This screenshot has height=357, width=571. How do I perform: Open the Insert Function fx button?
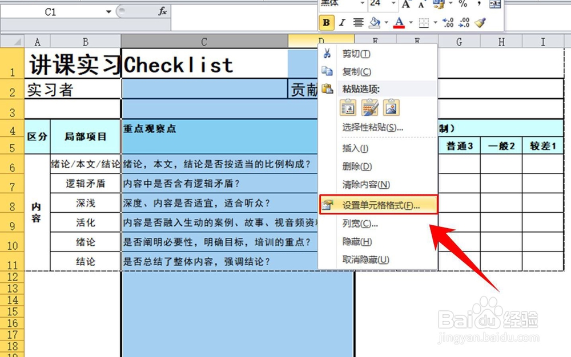pyautogui.click(x=162, y=11)
